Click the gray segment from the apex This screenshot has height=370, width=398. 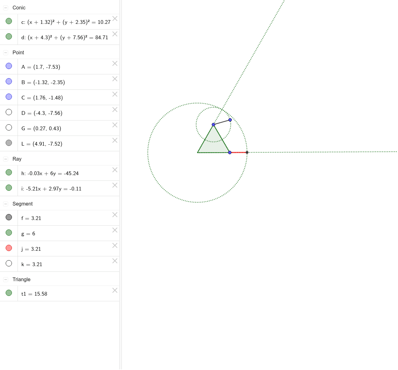(222, 122)
